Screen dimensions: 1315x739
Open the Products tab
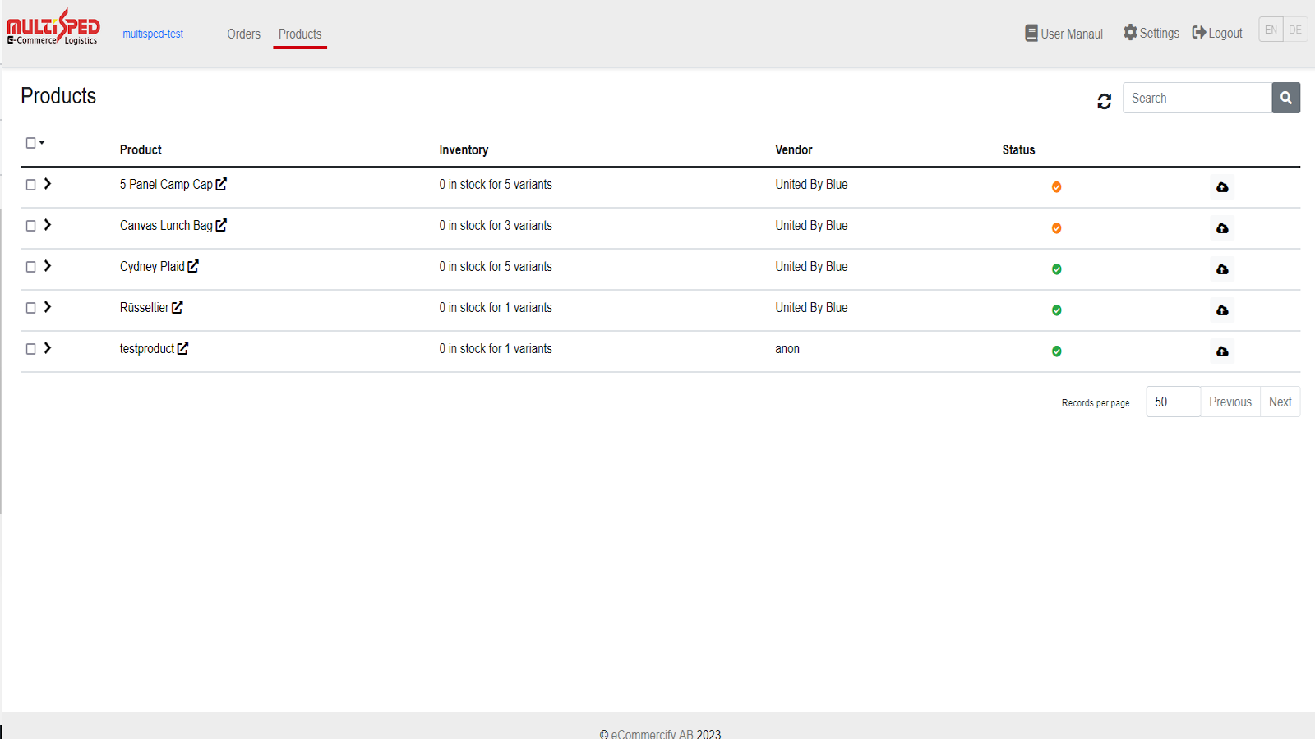[x=300, y=34]
